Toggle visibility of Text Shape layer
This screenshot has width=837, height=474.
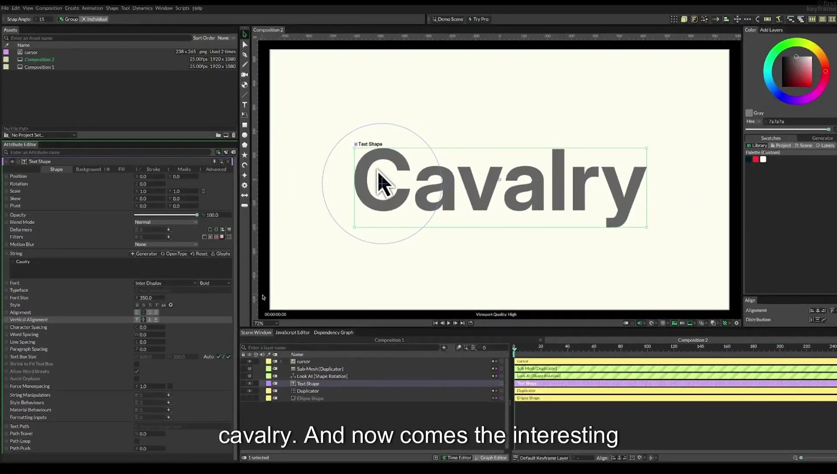[249, 384]
